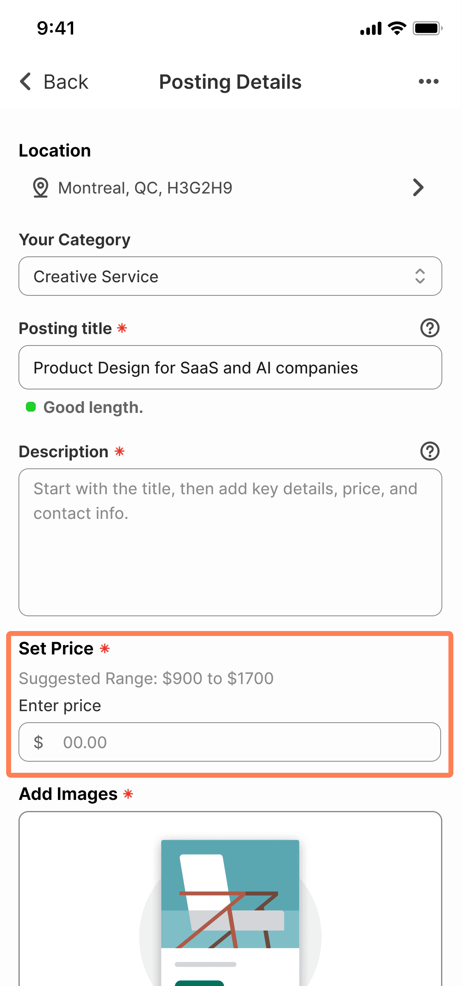Tap the Wi-Fi status icon
The height and width of the screenshot is (986, 462).
coord(397,28)
